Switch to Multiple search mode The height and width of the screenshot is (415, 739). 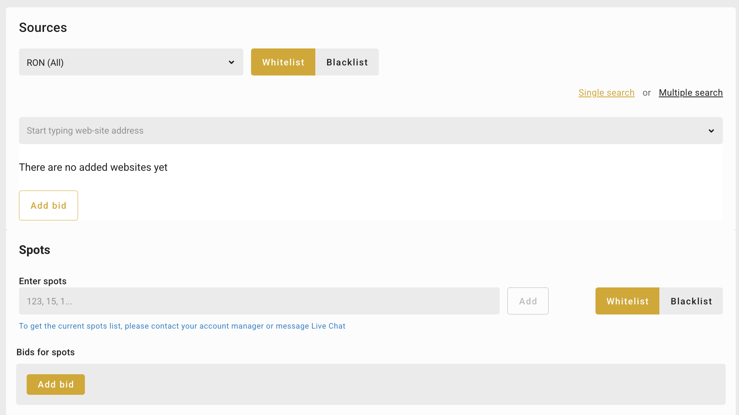[x=690, y=93]
